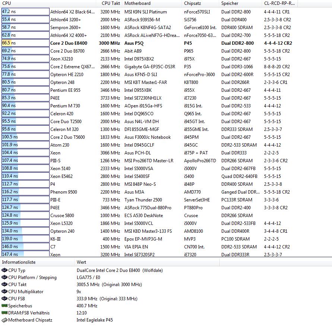Select Celeron 420 row

[x=148, y=114]
